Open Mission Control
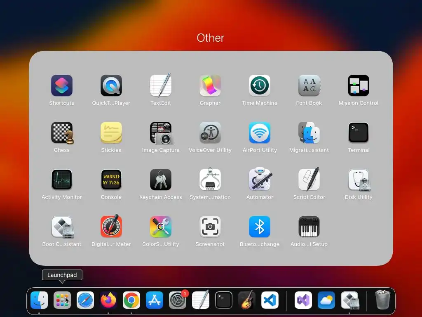The height and width of the screenshot is (317, 422). point(359,85)
